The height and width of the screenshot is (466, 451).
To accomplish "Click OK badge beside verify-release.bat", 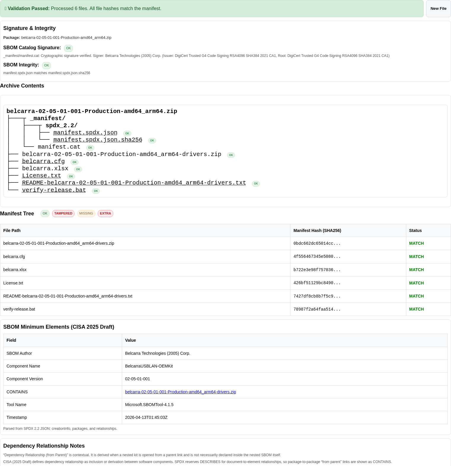I will click(96, 191).
